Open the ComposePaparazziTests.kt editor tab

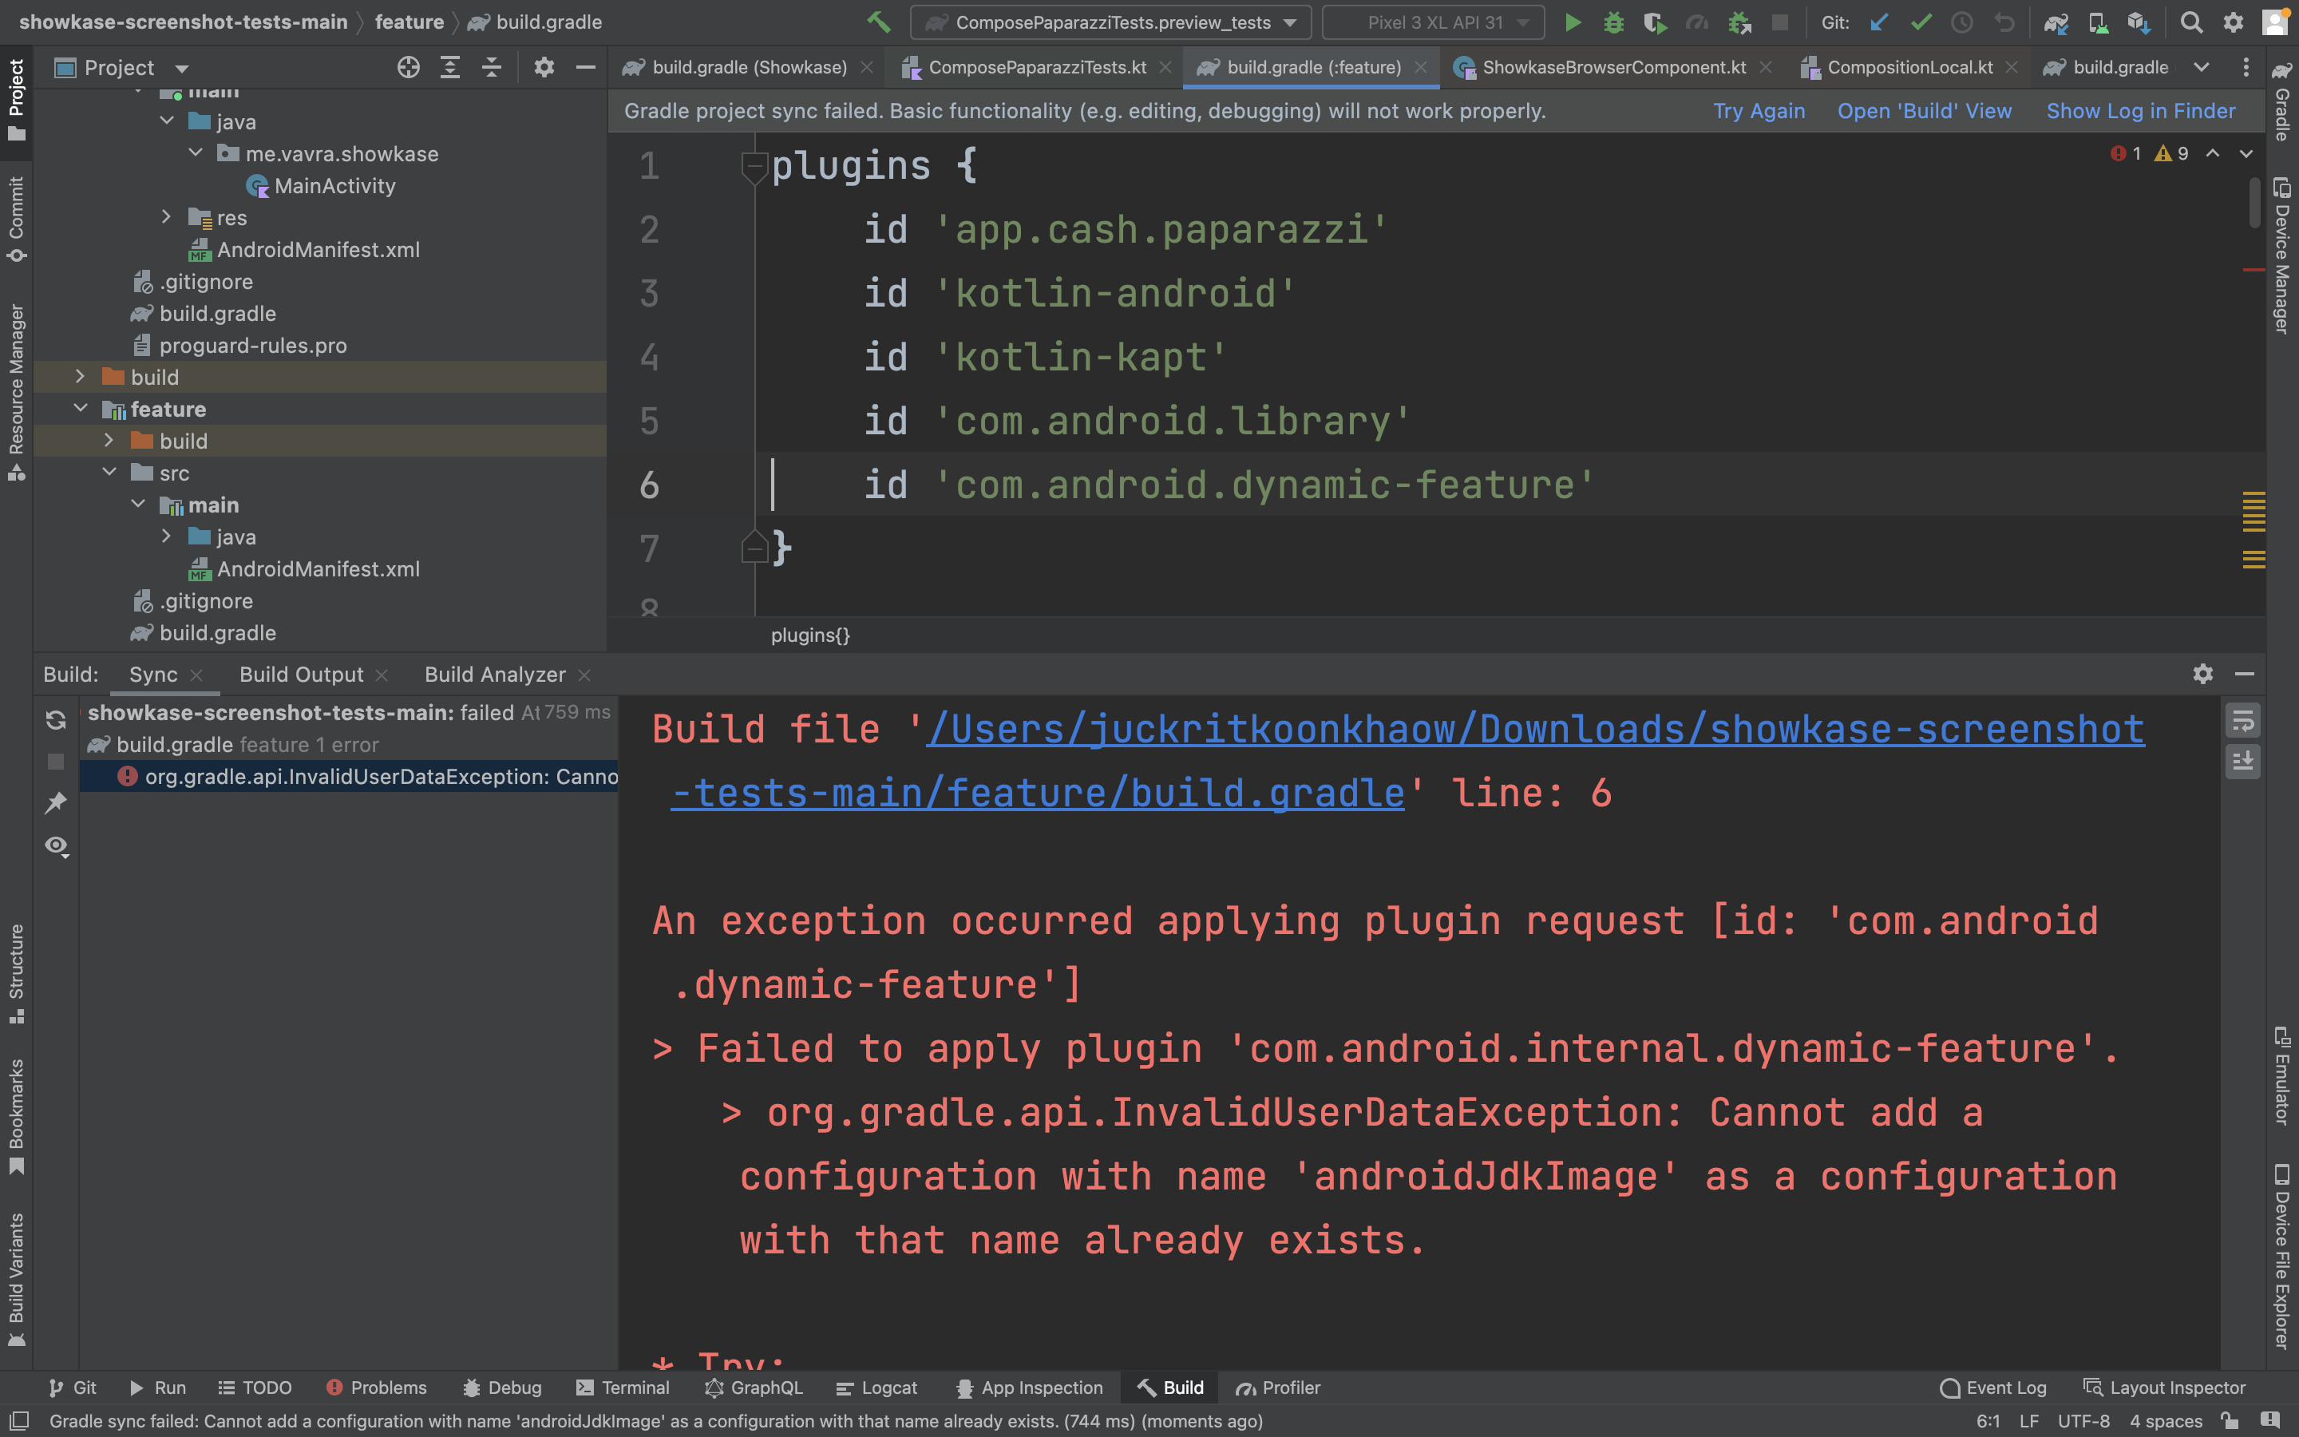coord(1035,68)
